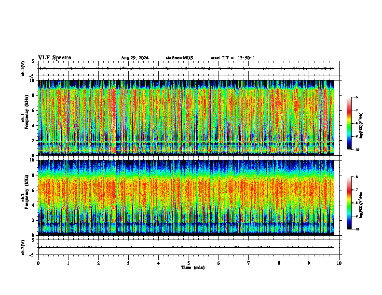The width and height of the screenshot is (382, 295).
Task: Click the ch.1 spectrogram color scale bar
Action: 349,123
